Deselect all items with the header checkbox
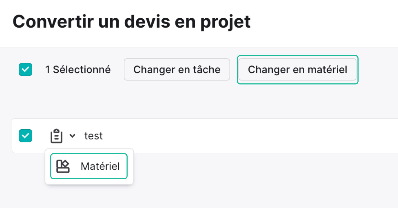The image size is (398, 208). pos(26,70)
